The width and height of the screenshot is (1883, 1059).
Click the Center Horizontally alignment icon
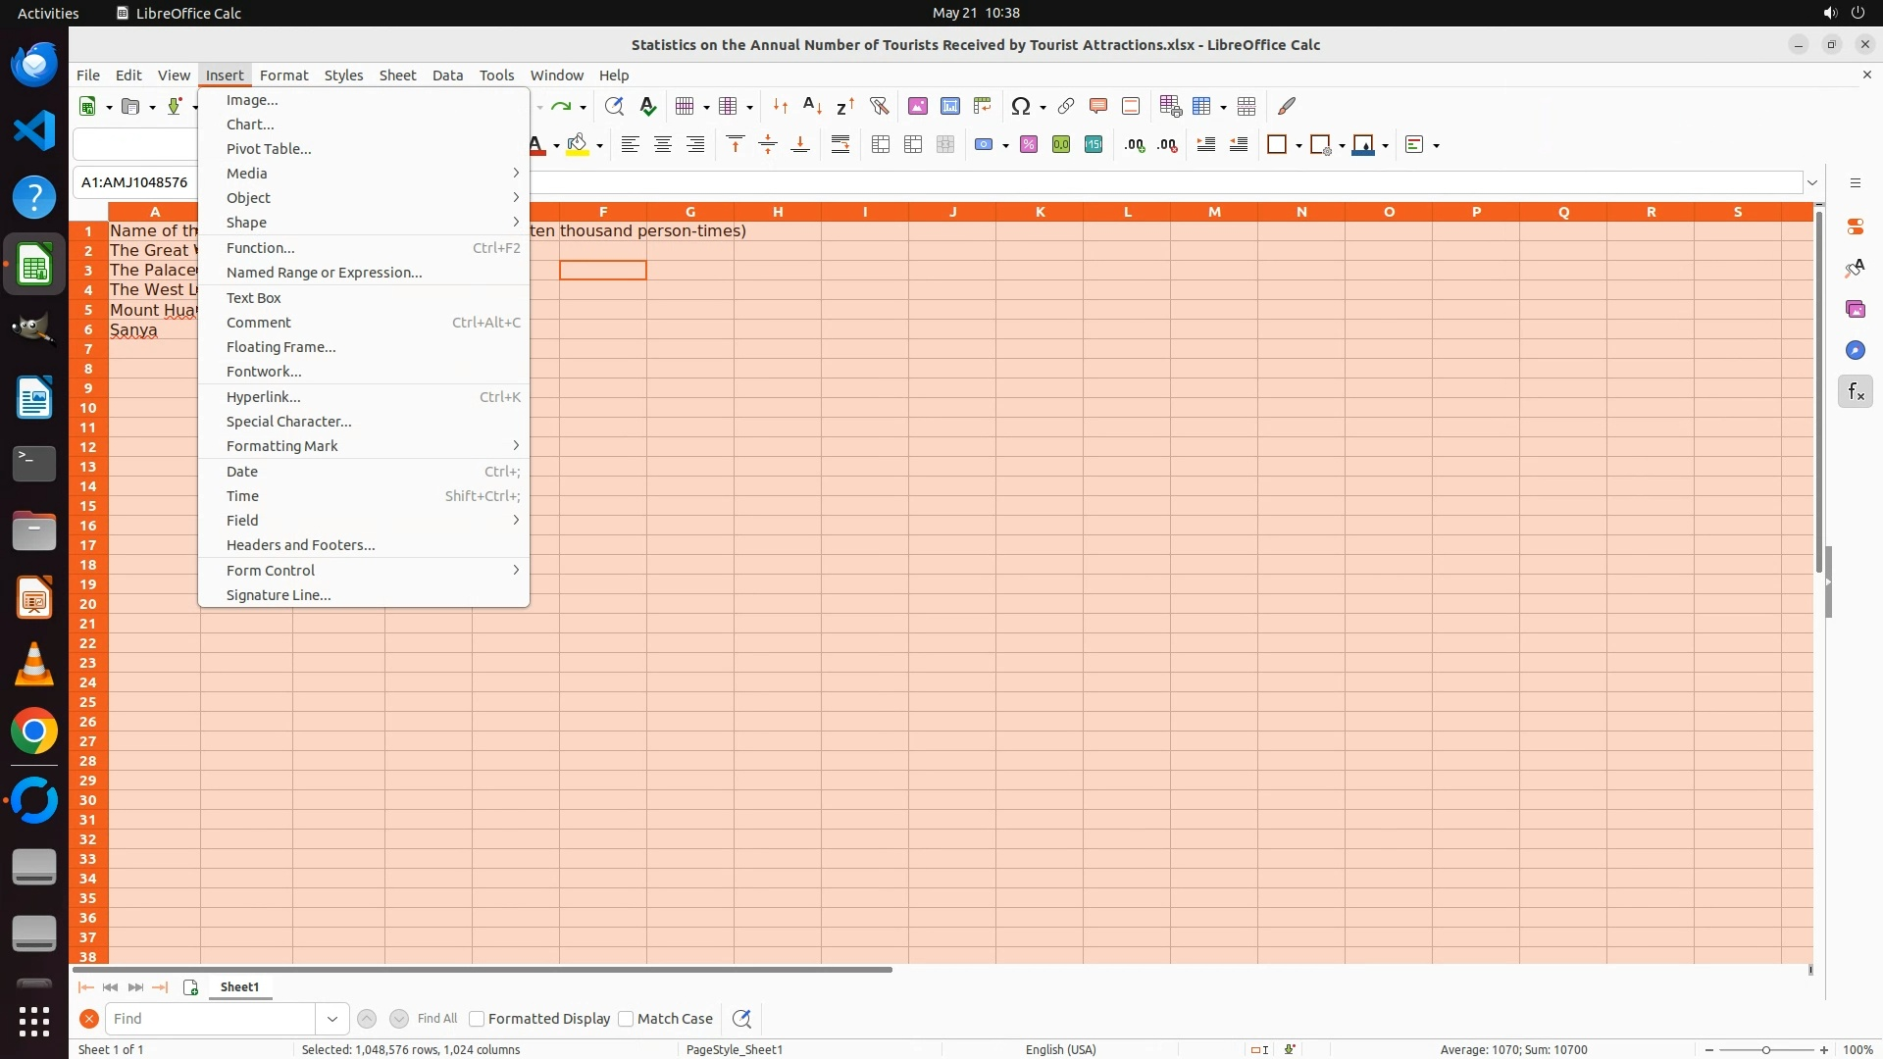coord(663,145)
